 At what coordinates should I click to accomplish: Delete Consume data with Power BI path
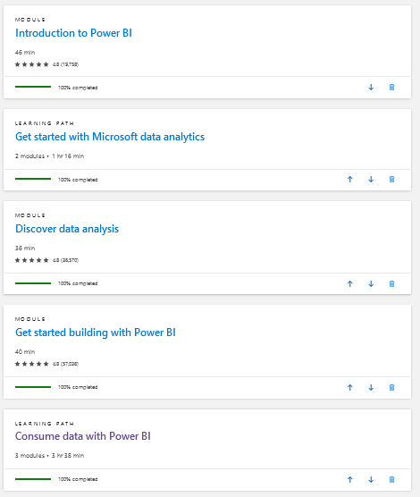point(391,479)
